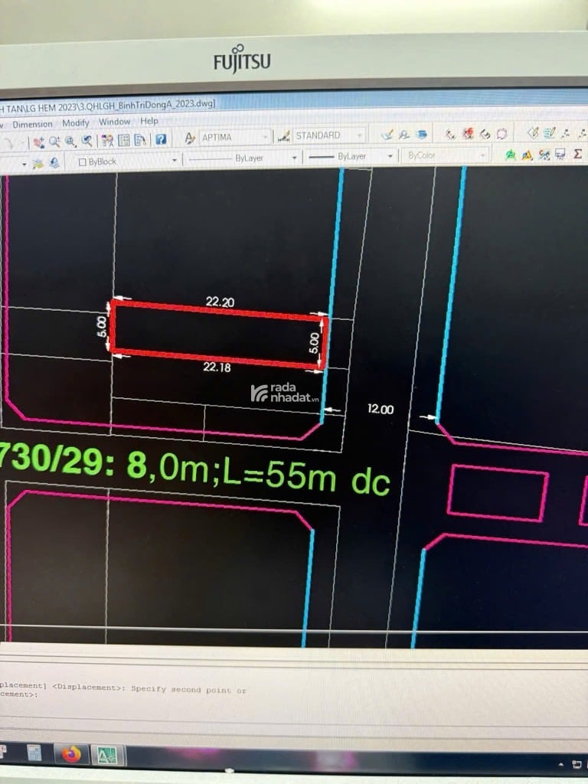Show hidden system tray icons arrow
The width and height of the screenshot is (588, 784).
(560, 764)
